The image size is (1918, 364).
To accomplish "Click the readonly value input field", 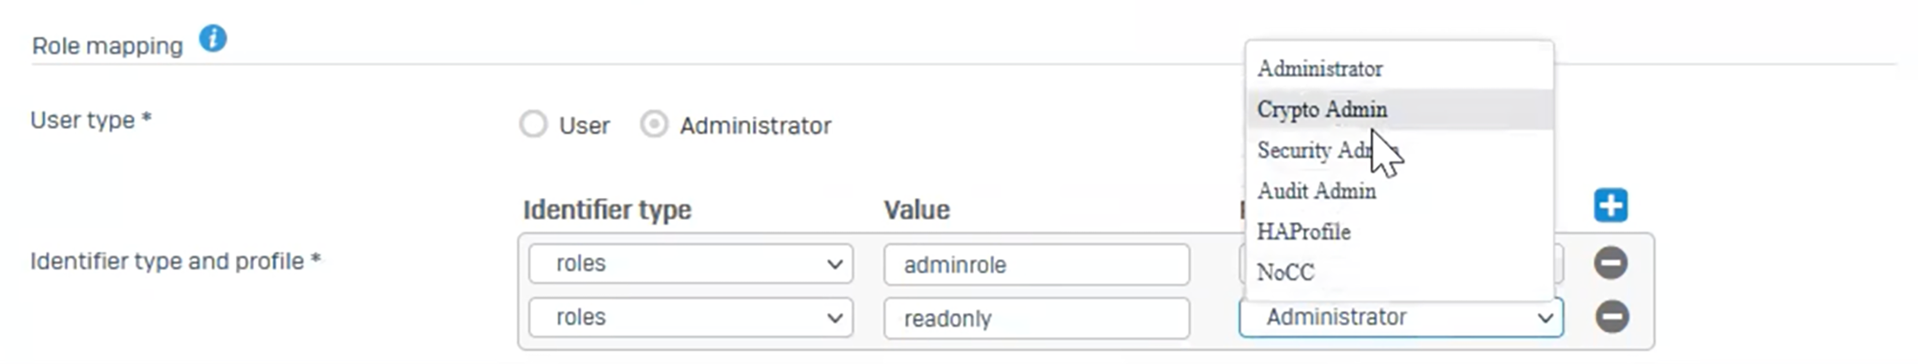I will 1035,319.
